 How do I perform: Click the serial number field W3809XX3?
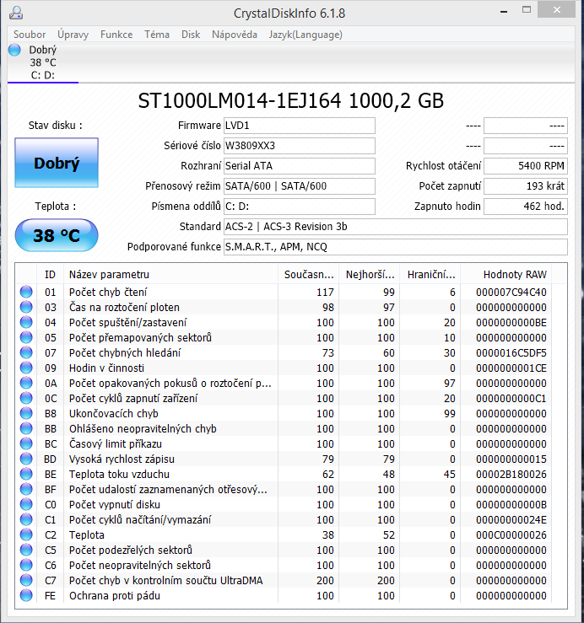pyautogui.click(x=299, y=146)
